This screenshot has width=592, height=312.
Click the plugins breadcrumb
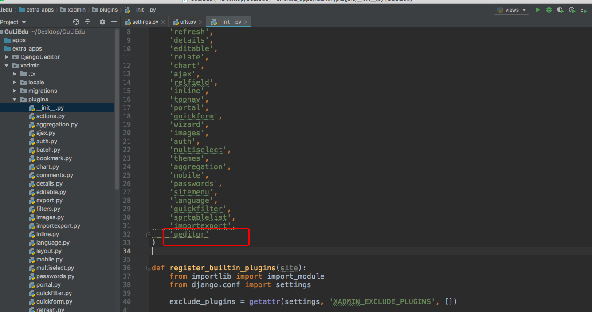tap(105, 9)
